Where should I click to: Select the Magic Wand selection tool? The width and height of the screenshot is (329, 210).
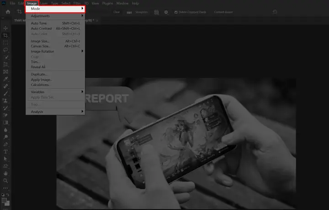tap(5, 57)
